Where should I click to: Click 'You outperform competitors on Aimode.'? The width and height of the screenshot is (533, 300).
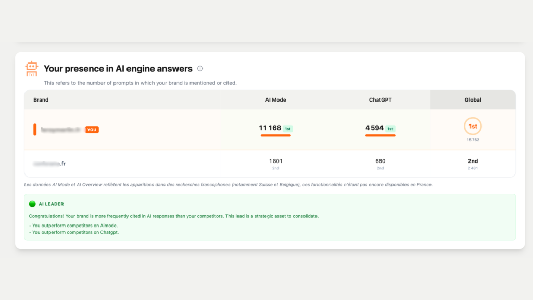click(75, 226)
